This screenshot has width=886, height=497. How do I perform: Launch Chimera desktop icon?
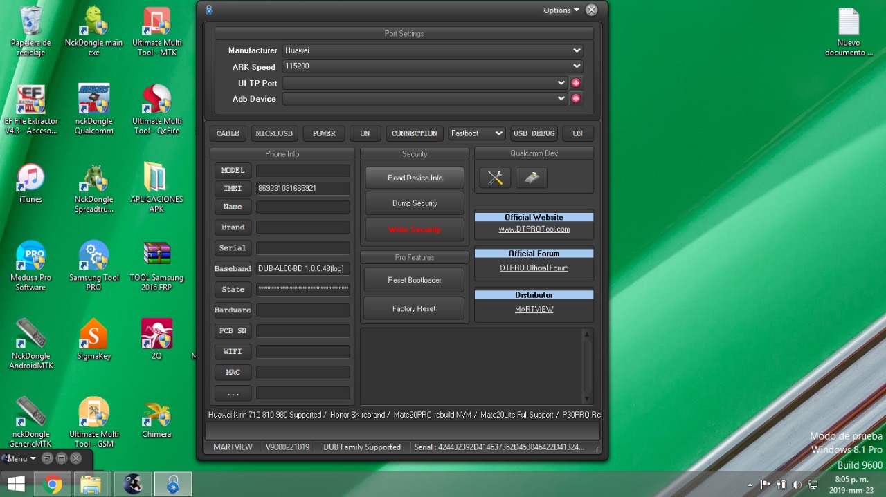click(156, 419)
